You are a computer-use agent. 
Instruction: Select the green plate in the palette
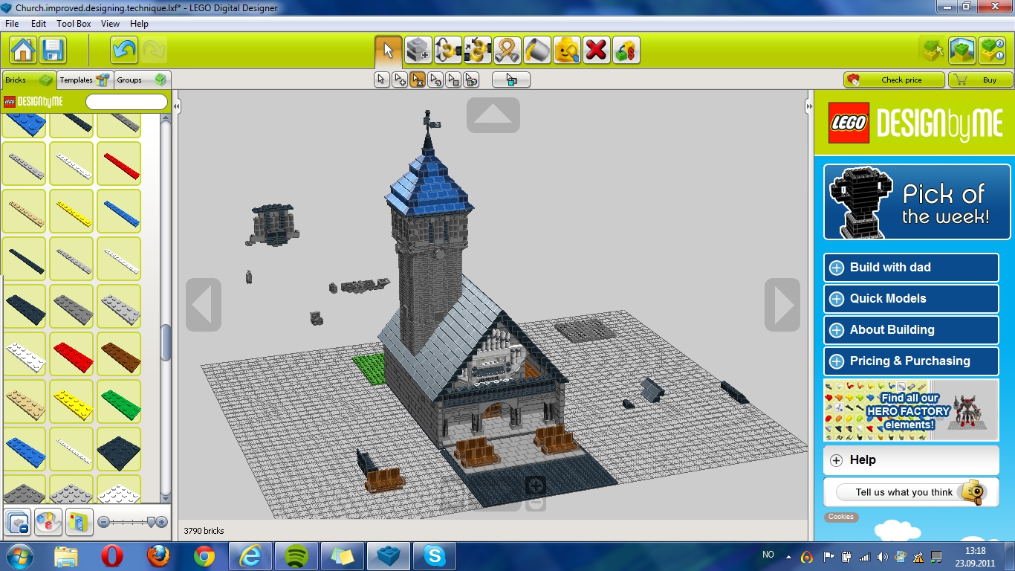(119, 401)
